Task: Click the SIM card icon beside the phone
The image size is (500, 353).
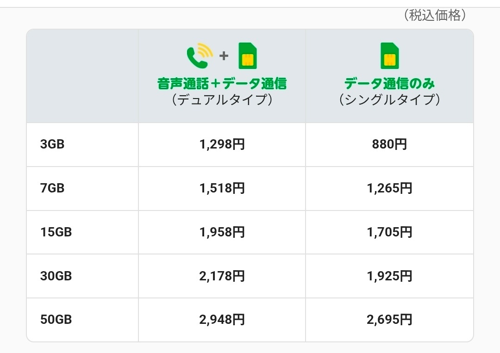Action: pos(248,56)
